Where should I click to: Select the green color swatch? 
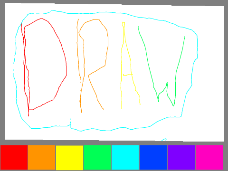point(97,157)
